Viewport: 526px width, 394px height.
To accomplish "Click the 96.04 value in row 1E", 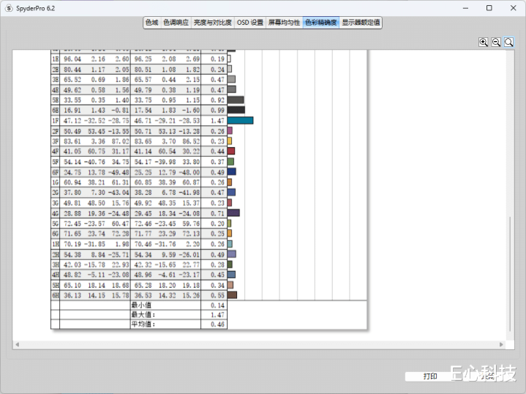I will [x=72, y=59].
